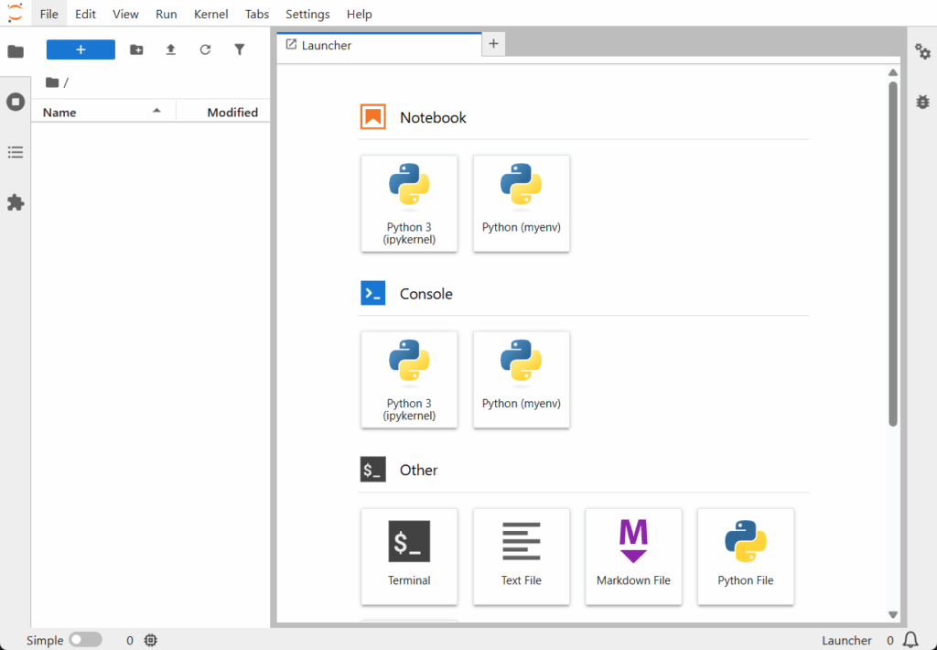937x650 pixels.
Task: Open the Tabs menu
Action: coord(257,14)
